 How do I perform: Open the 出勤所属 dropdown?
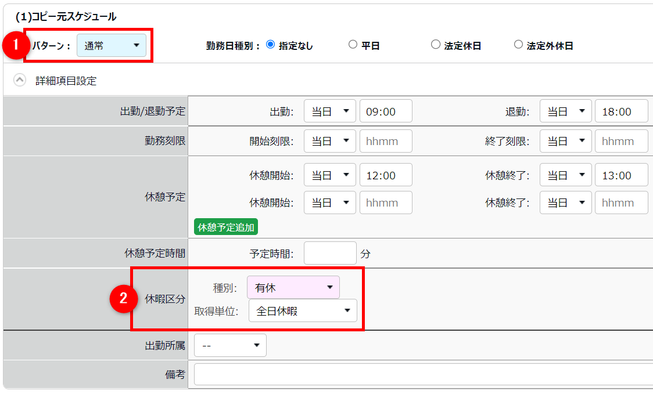(230, 345)
